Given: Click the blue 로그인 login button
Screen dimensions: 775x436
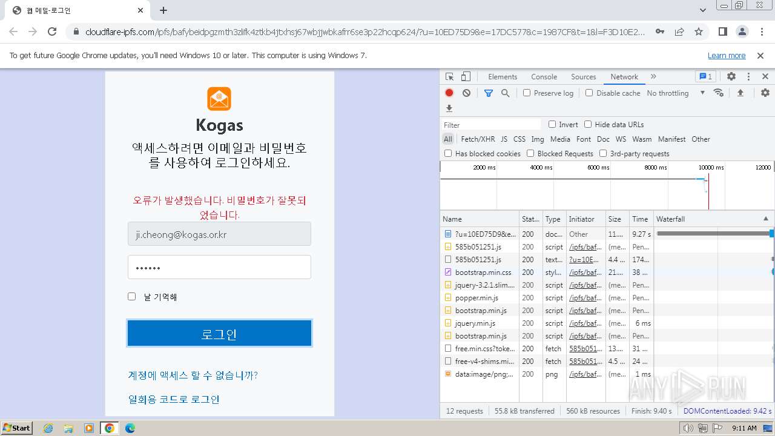Looking at the screenshot, I should pos(219,334).
